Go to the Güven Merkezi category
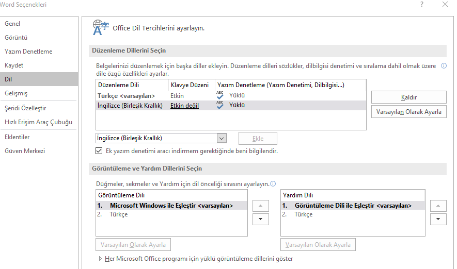Image resolution: width=457 pixels, height=269 pixels. coord(25,151)
